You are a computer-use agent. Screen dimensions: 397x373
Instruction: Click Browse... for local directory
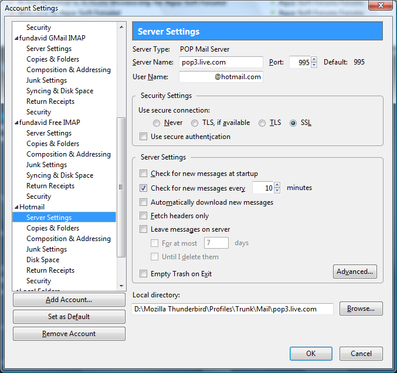pyautogui.click(x=361, y=308)
